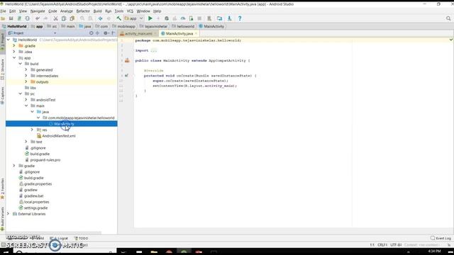Click the Save All toolbar icon
454x255 pixels.
coord(11,18)
